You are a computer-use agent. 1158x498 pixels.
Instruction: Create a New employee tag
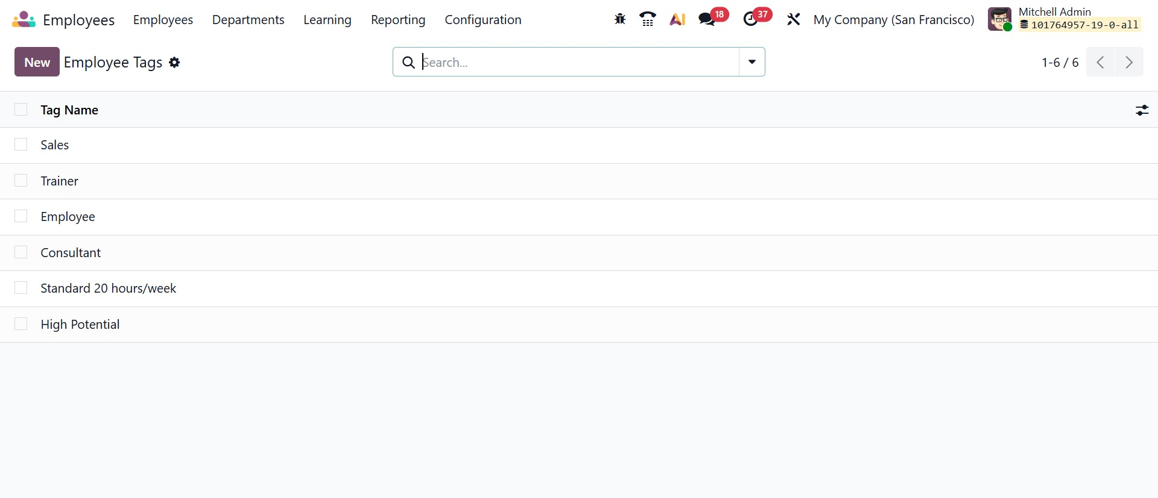[x=37, y=62]
